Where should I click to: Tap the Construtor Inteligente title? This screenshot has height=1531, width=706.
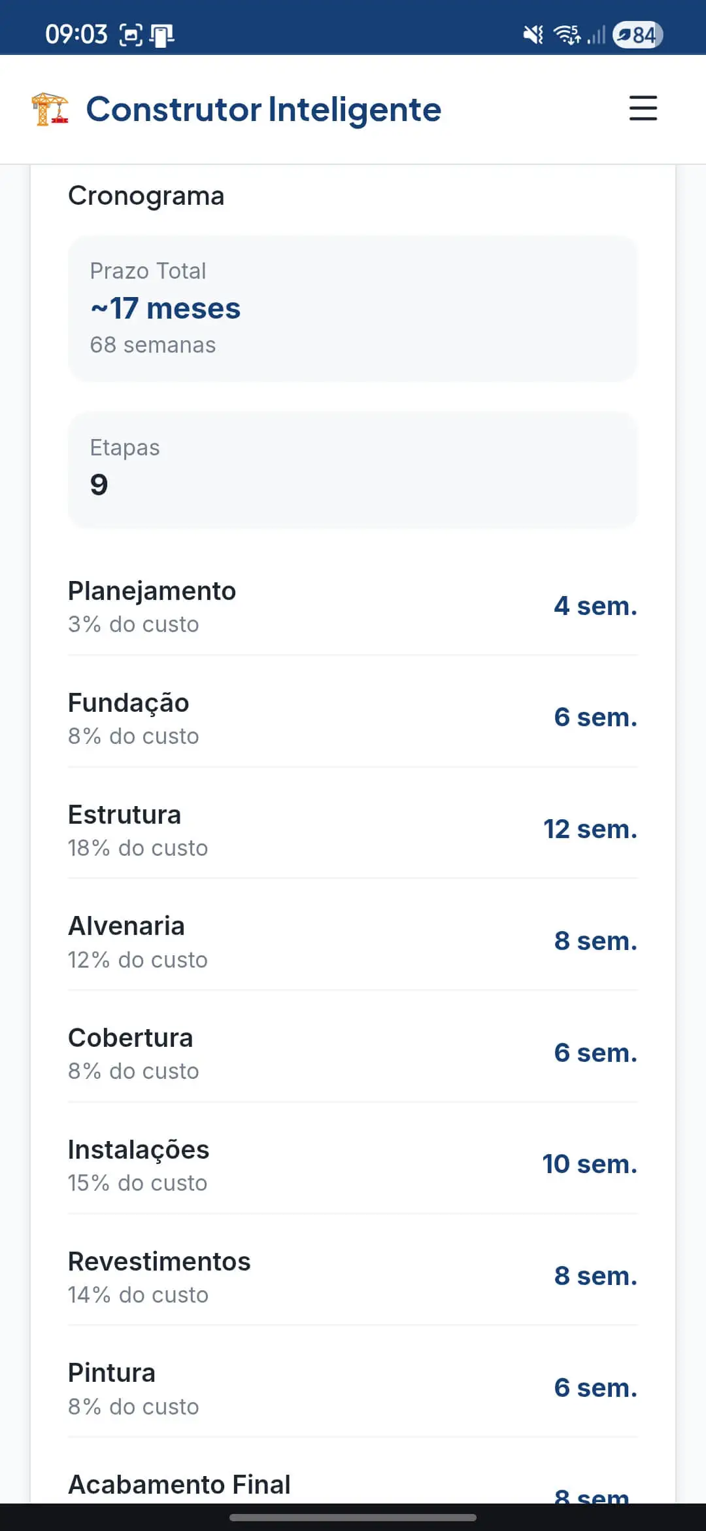tap(263, 109)
